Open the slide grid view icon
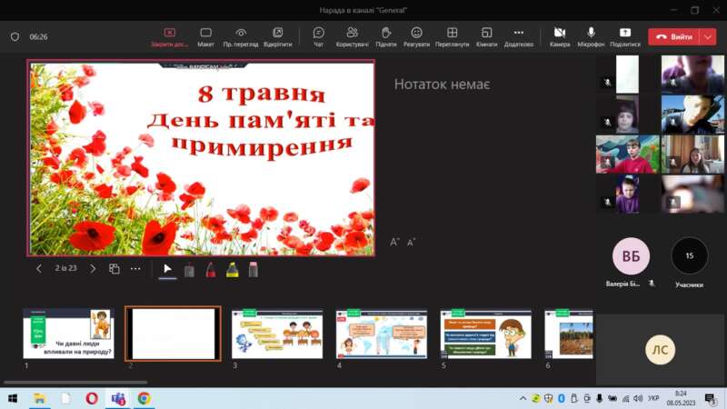 pos(115,269)
